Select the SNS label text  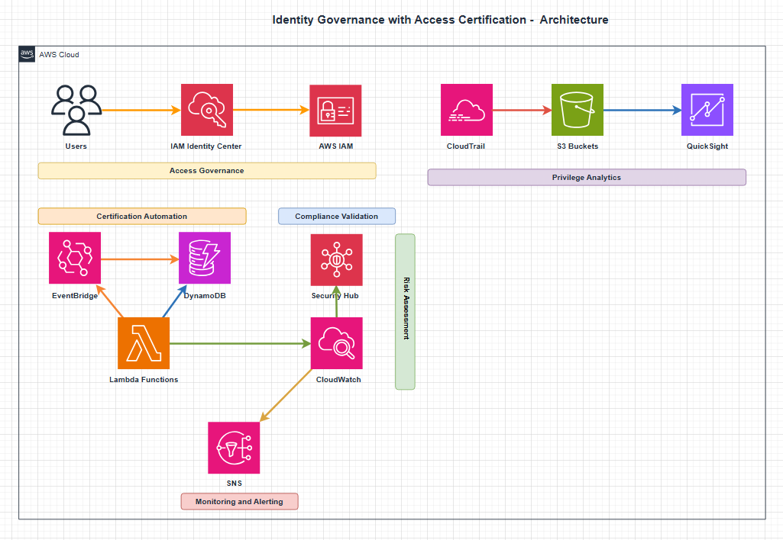pos(234,483)
